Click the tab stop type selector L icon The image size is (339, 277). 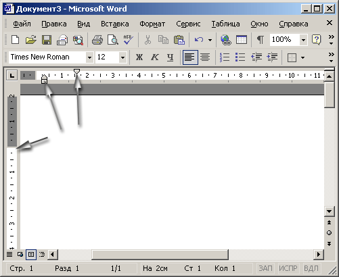coord(12,75)
